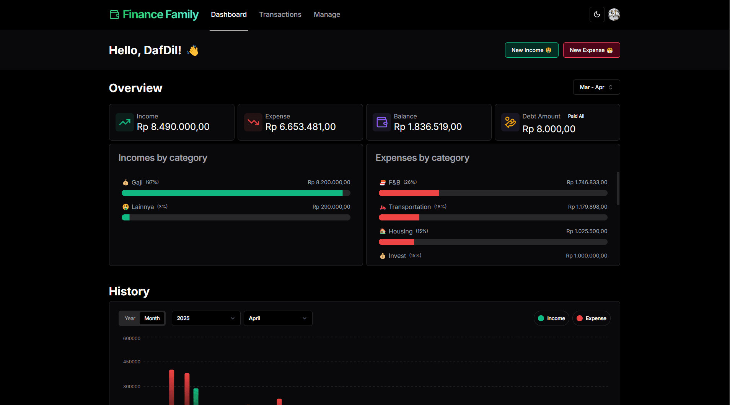Open the Manage tab
The image size is (730, 405).
click(327, 15)
